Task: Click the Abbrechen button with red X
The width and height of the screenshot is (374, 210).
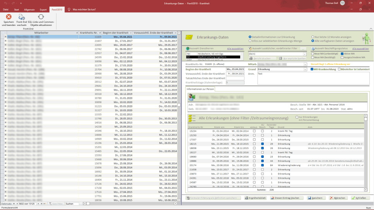Action: [338, 198]
